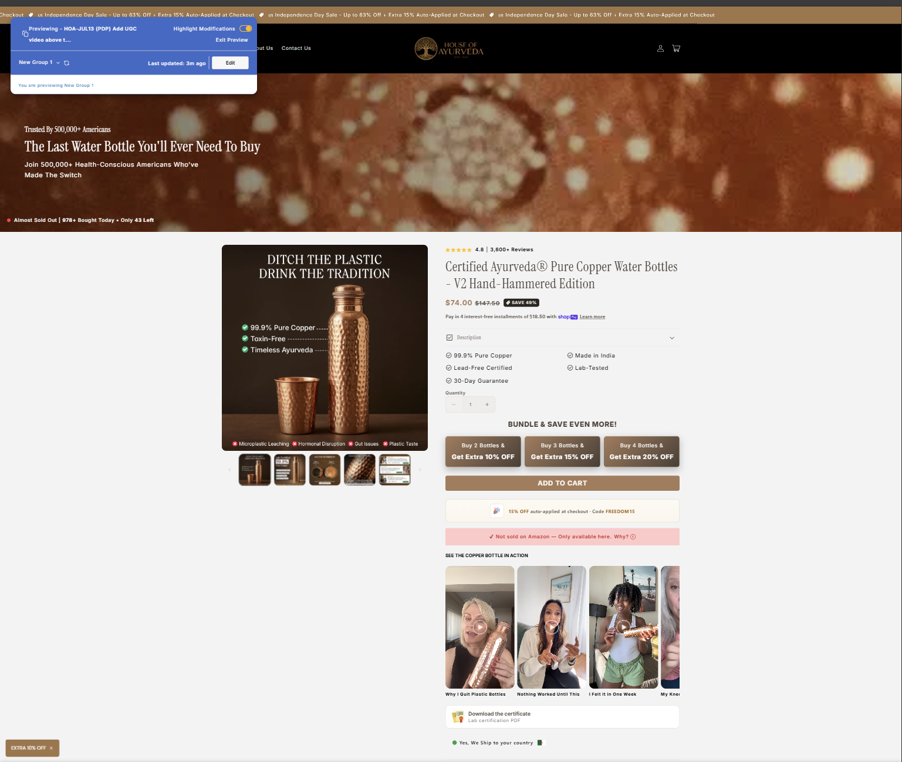Play the 'Why I Quit Plastic Bottles' video

click(x=480, y=627)
